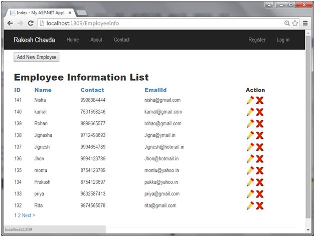Click the name Jignasha in the list

point(43,135)
